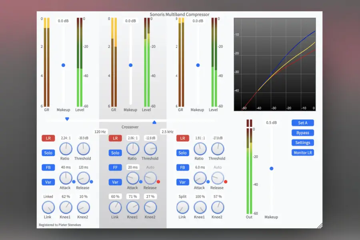Screen dimensions: 360x240
Task: Toggle Var mode on the high band
Action: coord(182,182)
